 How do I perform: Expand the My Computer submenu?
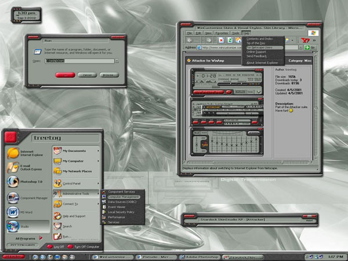pos(98,161)
